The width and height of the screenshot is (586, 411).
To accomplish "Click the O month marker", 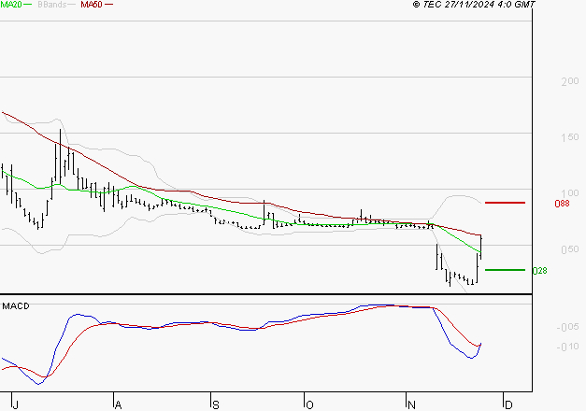I will (x=309, y=405).
